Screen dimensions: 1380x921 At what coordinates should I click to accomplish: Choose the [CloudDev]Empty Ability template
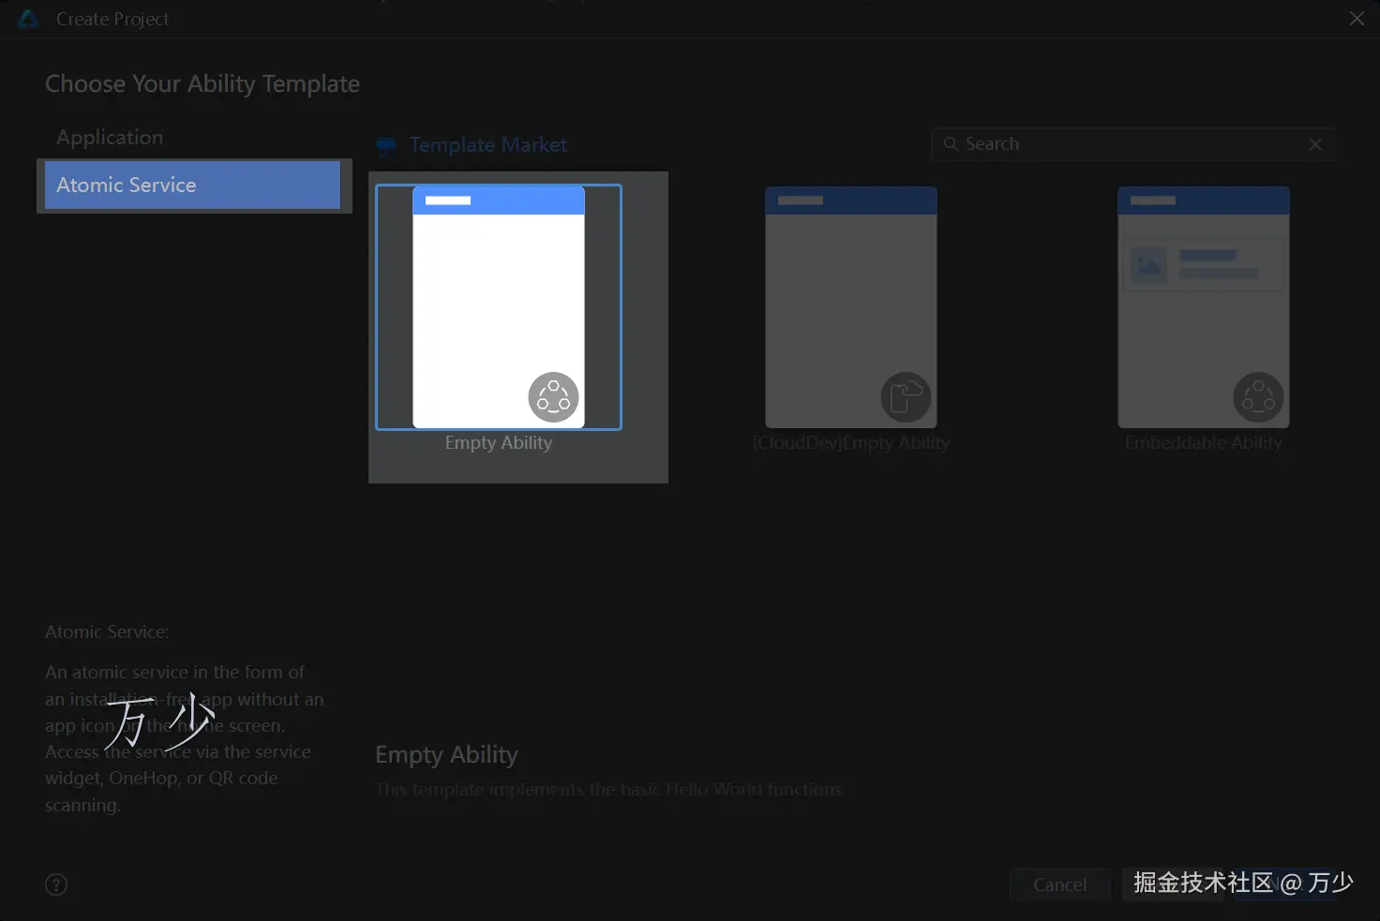(x=851, y=307)
